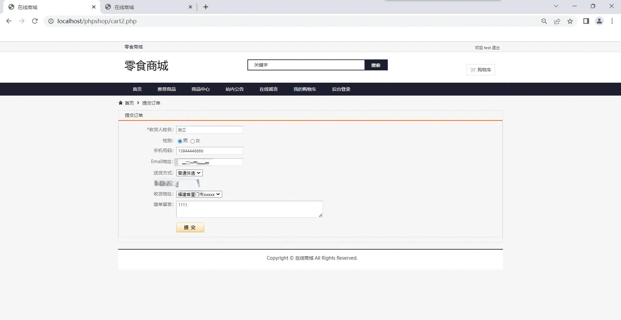Open the browser side panel icon

tap(586, 21)
